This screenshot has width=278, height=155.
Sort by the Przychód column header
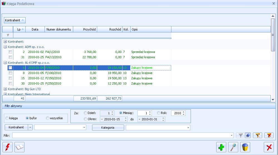click(x=85, y=29)
